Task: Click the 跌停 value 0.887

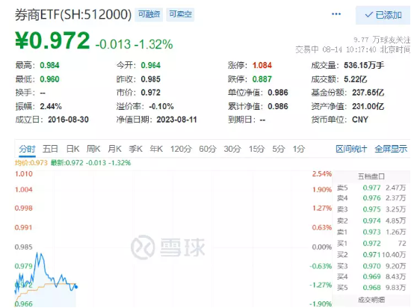Action: pos(262,79)
